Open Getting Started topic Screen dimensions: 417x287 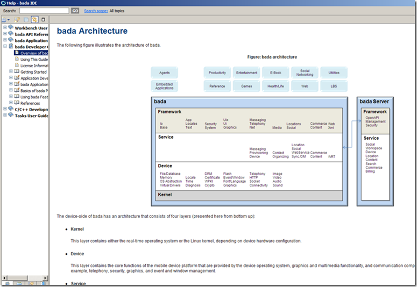tap(33, 72)
